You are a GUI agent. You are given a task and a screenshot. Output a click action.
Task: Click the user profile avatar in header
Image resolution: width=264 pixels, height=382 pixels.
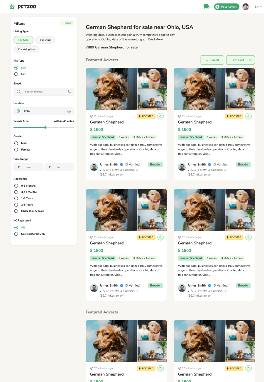click(x=246, y=6)
